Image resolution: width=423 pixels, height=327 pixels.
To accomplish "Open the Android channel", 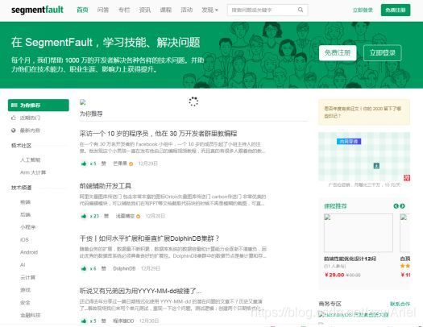I will (29, 252).
